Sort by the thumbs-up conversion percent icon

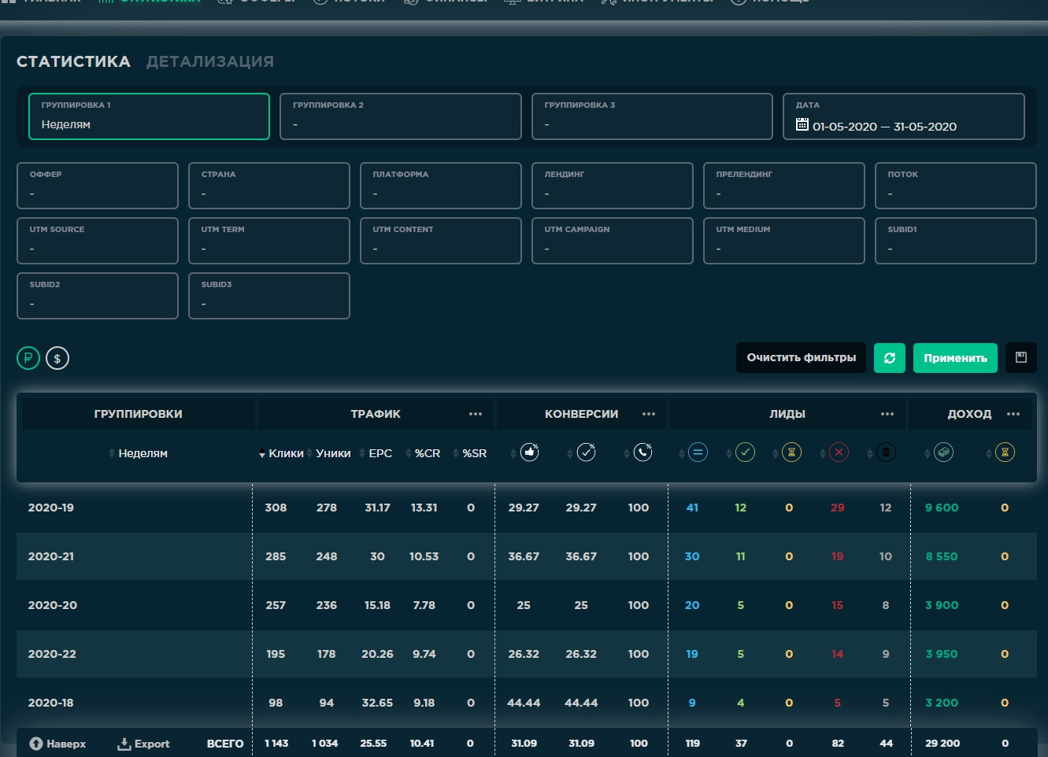pos(529,452)
